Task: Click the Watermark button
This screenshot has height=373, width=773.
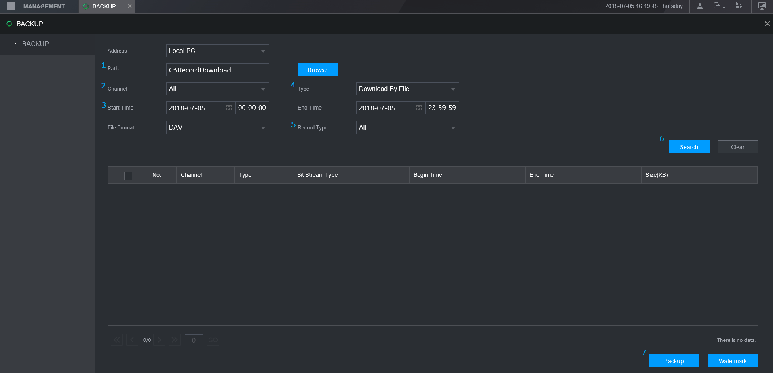Action: tap(732, 361)
